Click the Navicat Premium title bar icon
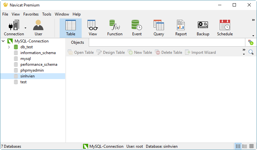The width and height of the screenshot is (257, 150). 6,5
